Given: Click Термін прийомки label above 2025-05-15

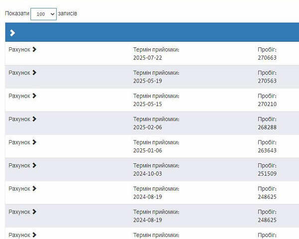Looking at the screenshot, I should tap(156, 96).
